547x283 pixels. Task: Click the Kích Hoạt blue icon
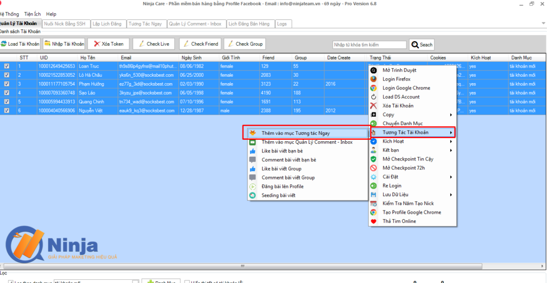click(373, 141)
